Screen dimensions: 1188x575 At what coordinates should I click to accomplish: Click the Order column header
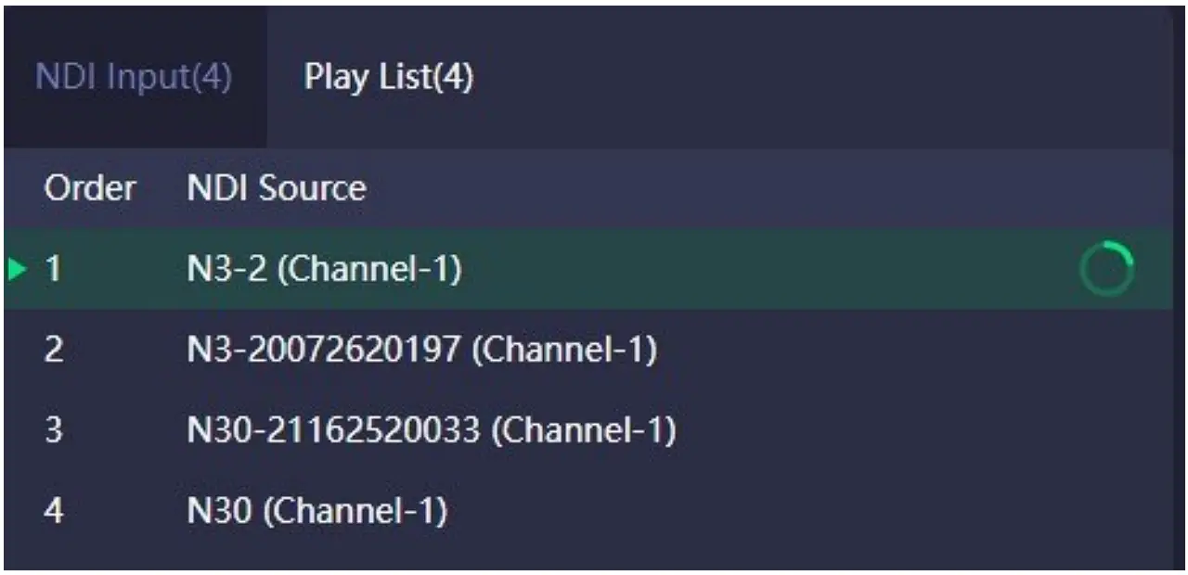click(x=89, y=189)
